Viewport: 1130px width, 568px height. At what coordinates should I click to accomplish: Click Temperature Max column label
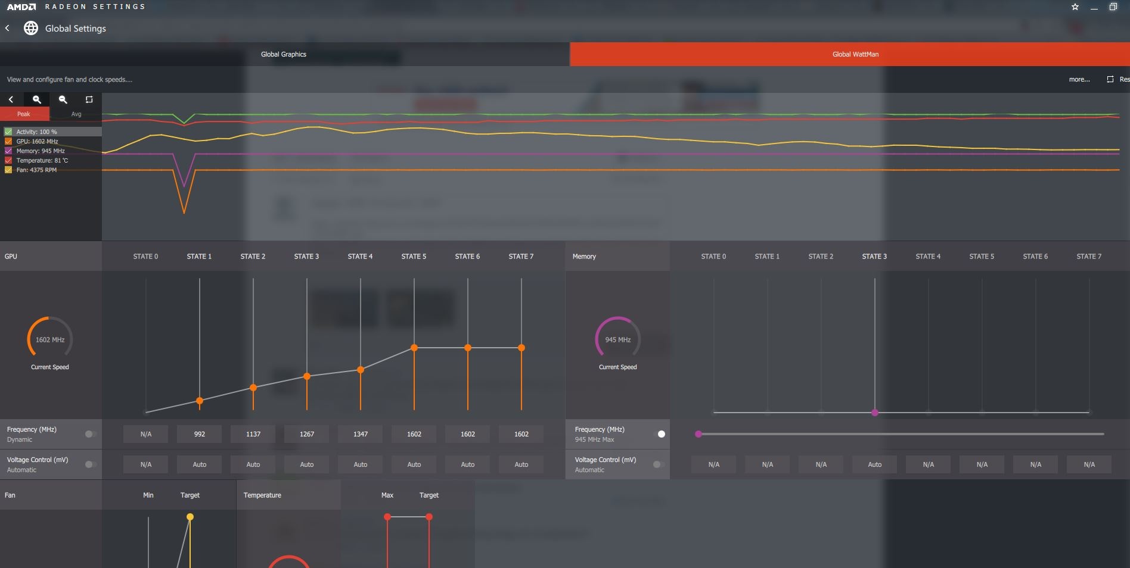pos(387,495)
